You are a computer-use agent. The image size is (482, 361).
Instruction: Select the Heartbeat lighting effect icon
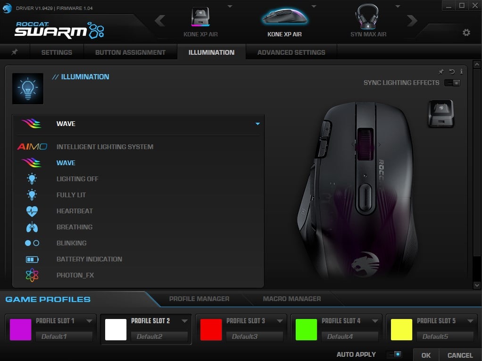point(32,211)
